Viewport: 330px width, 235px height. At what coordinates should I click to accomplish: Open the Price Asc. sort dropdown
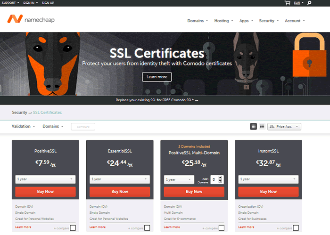[x=284, y=126]
